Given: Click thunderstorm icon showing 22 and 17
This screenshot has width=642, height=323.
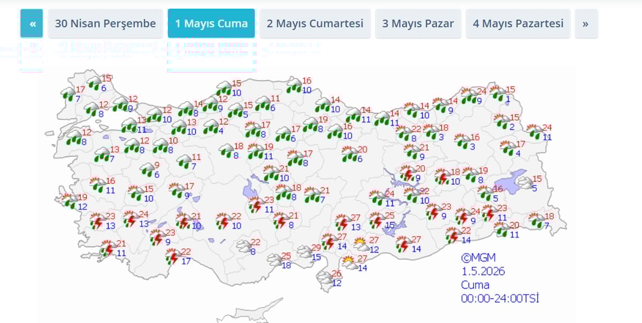Looking at the screenshot, I should tap(173, 257).
